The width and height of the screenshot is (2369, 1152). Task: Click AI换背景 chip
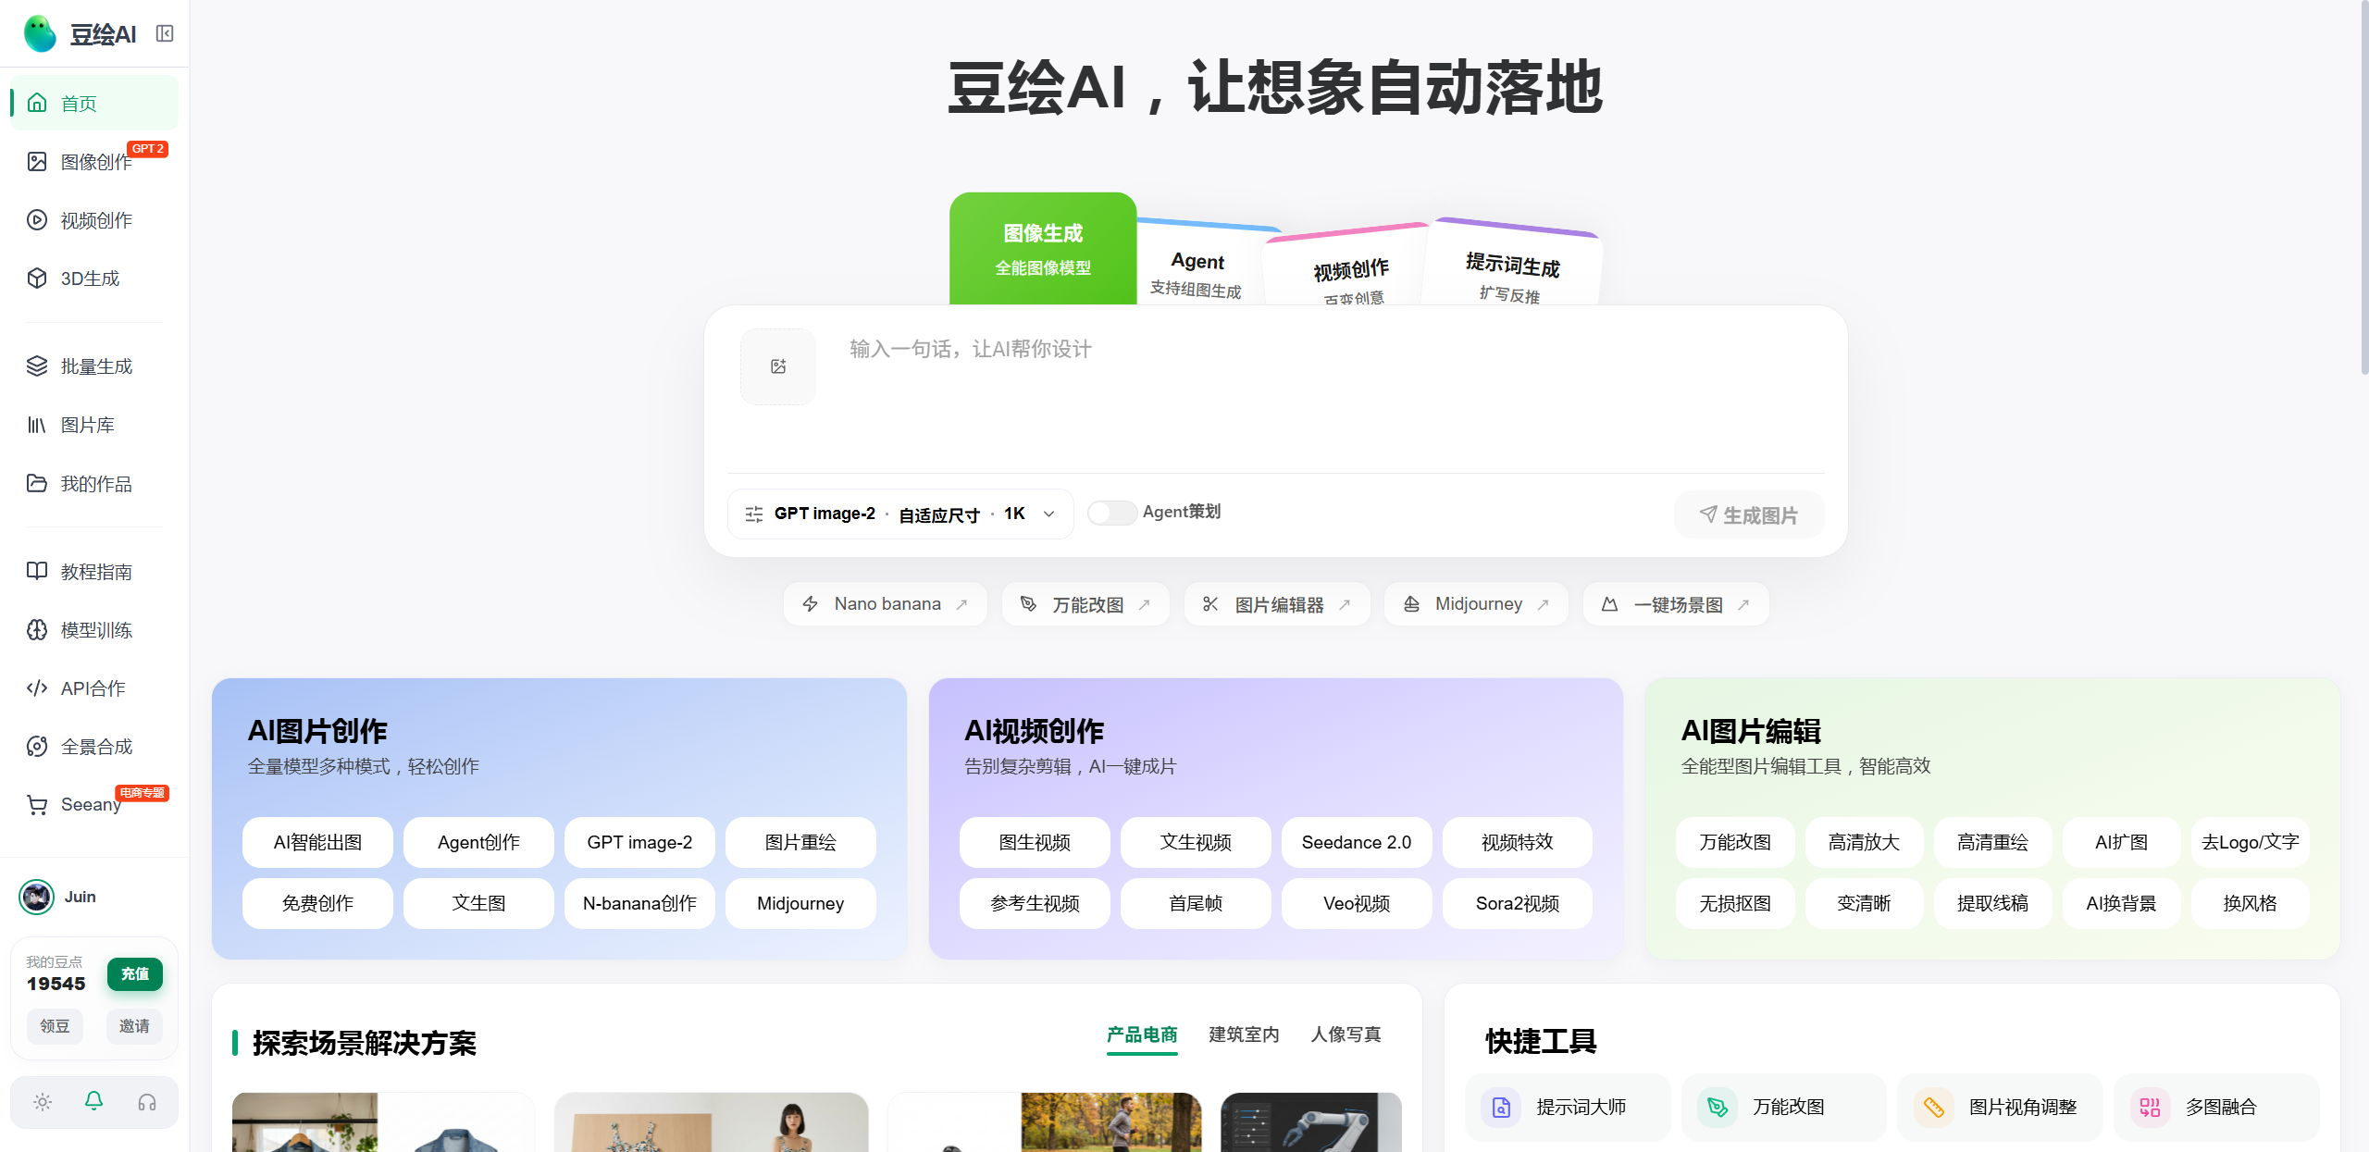[x=2121, y=903]
